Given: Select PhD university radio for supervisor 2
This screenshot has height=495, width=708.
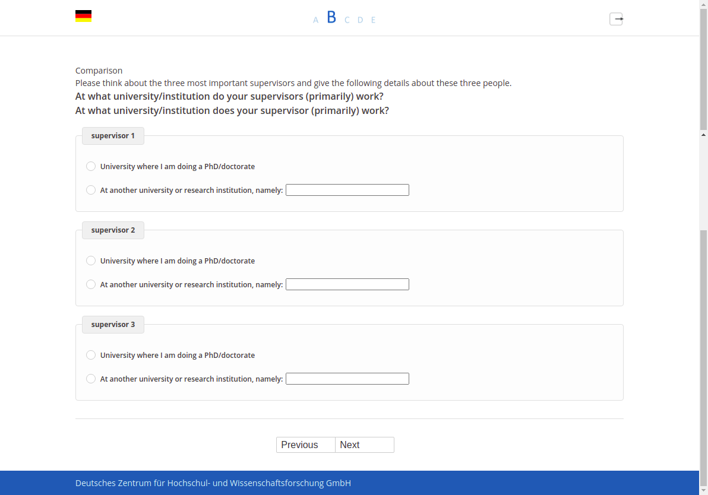Looking at the screenshot, I should pyautogui.click(x=91, y=261).
